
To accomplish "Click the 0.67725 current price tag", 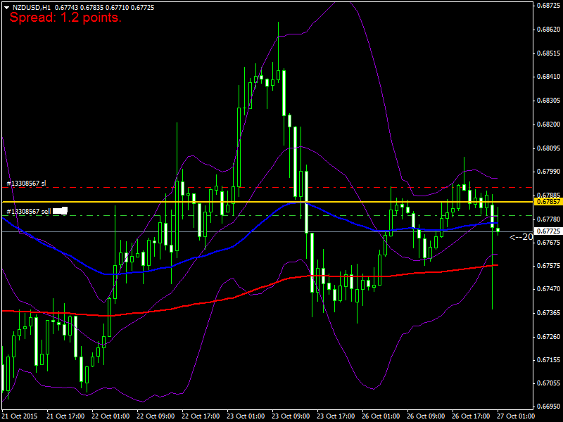I will pyautogui.click(x=548, y=231).
